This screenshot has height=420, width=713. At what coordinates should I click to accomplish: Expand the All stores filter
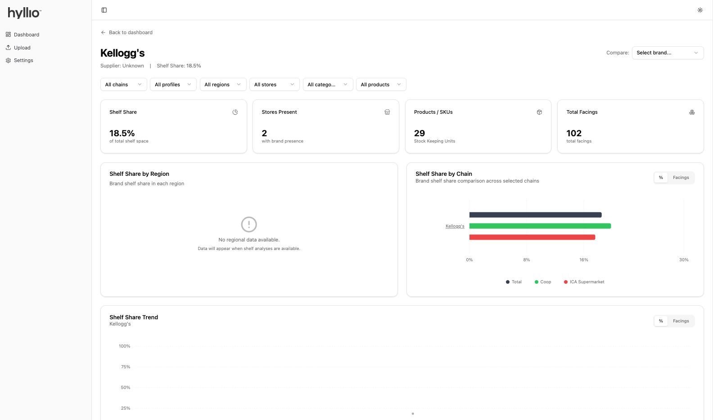pos(275,85)
